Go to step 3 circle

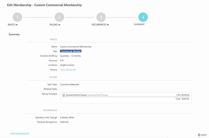click(x=101, y=17)
